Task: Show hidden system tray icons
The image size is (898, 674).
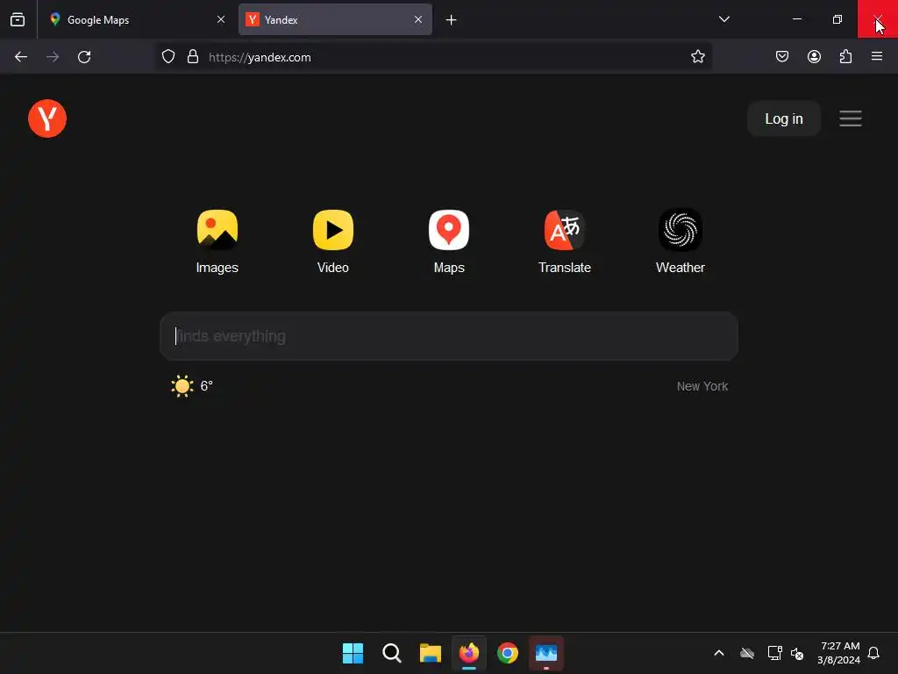Action: coord(719,653)
